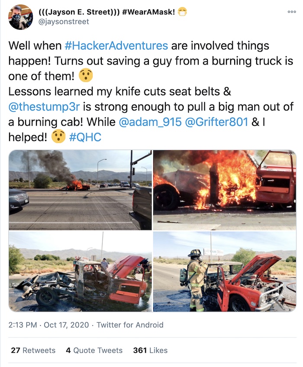This screenshot has height=367, width=303.
Task: Click the Twitter for Android source label
Action: click(x=130, y=325)
